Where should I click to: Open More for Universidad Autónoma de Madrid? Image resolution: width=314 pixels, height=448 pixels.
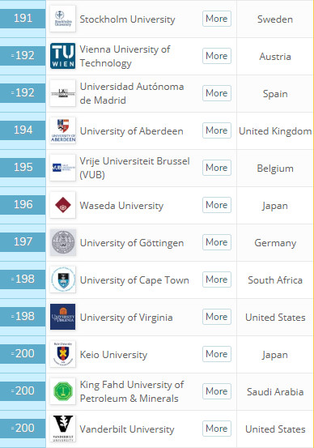[x=217, y=93]
